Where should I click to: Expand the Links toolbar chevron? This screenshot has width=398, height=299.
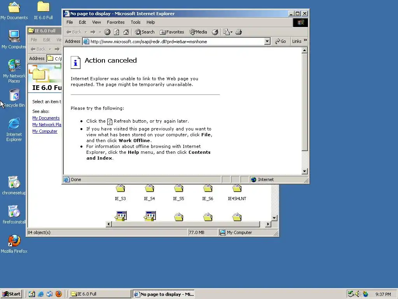(x=305, y=40)
